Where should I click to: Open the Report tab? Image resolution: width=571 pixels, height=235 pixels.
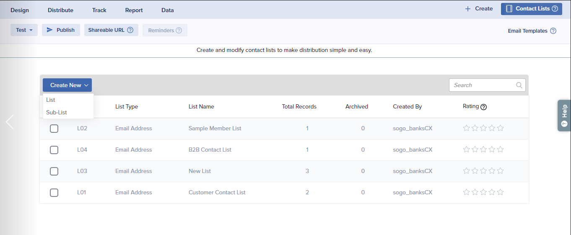pos(134,10)
